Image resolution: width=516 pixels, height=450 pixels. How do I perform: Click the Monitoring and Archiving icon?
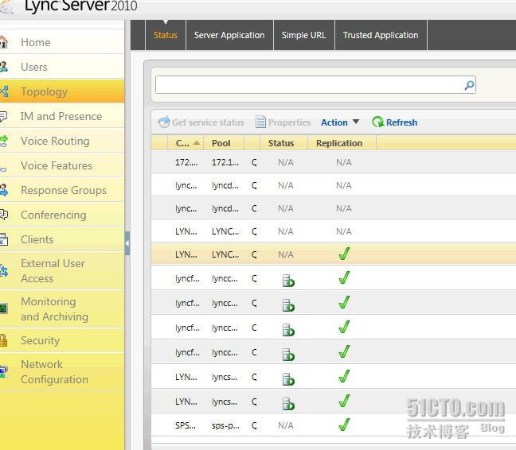click(3, 308)
